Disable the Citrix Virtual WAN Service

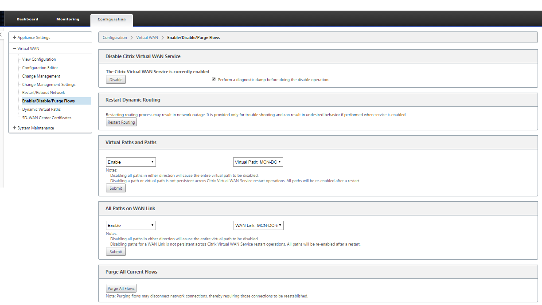(116, 80)
